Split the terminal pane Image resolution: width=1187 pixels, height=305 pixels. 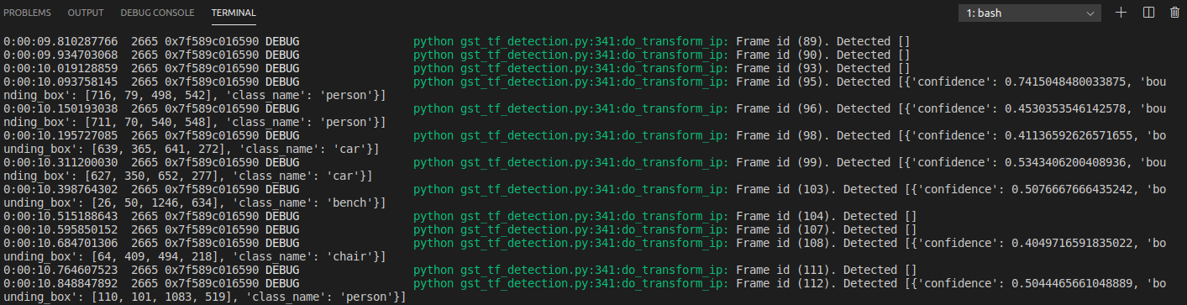[1149, 13]
